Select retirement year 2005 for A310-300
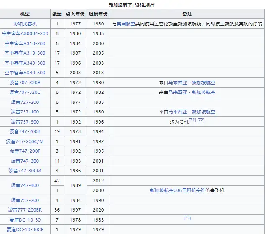The height and width of the screenshot is (237, 265). (x=98, y=53)
